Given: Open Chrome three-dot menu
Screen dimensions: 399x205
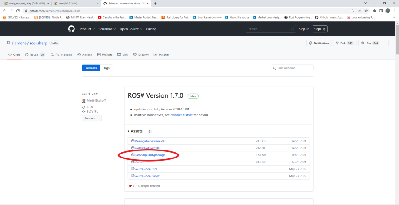Looking at the screenshot, I should (394, 11).
